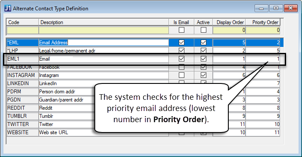Click the Display Order column header
Screen dimensions: 302x157
click(229, 22)
